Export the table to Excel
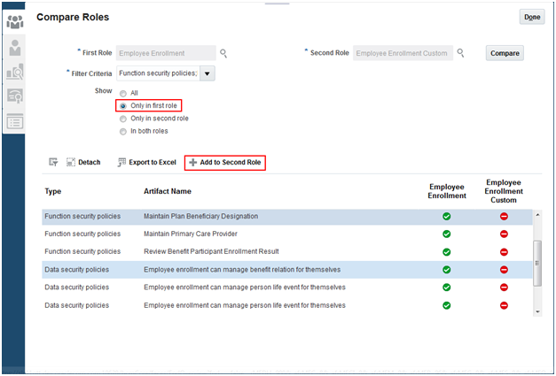 [x=147, y=163]
